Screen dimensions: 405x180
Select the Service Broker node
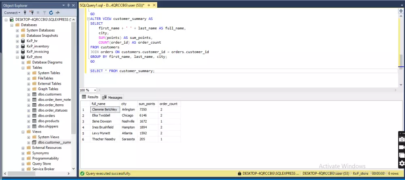pyautogui.click(x=43, y=169)
